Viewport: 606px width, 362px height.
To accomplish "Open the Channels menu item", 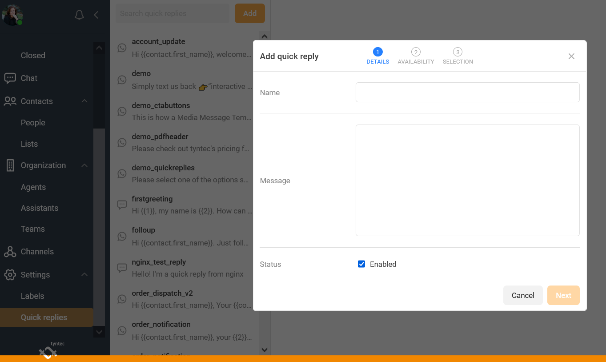I will [37, 252].
